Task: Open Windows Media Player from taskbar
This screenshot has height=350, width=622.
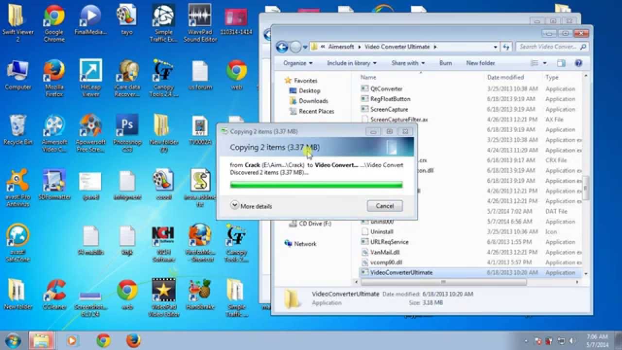Action: pos(72,340)
